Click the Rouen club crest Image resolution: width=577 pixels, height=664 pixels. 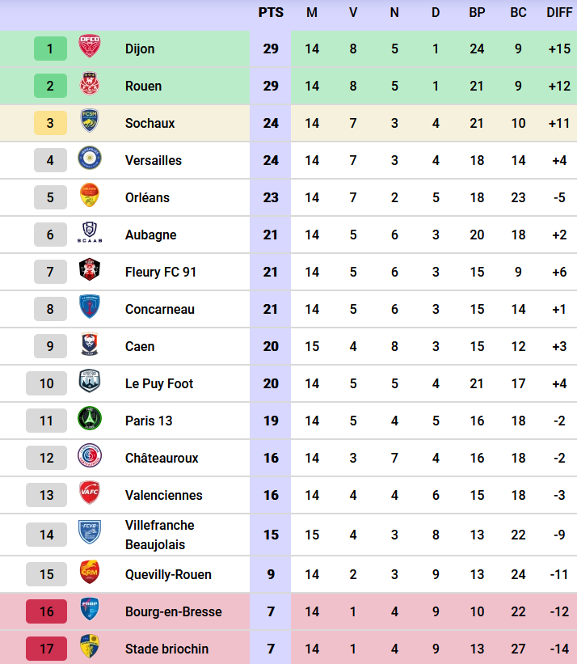[90, 84]
